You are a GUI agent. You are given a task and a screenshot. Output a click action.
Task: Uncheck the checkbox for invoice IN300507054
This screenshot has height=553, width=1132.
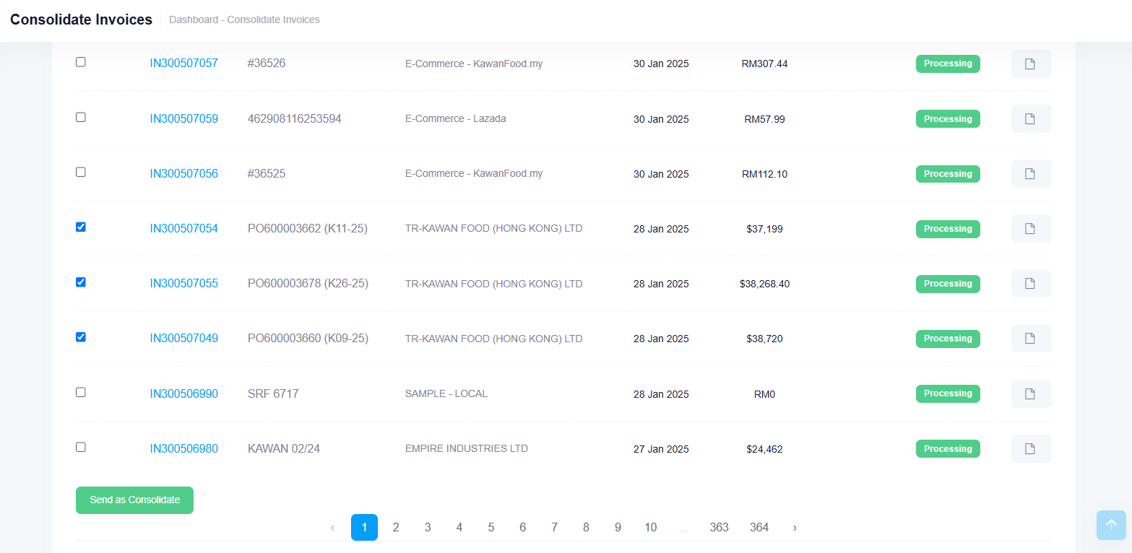(x=81, y=227)
